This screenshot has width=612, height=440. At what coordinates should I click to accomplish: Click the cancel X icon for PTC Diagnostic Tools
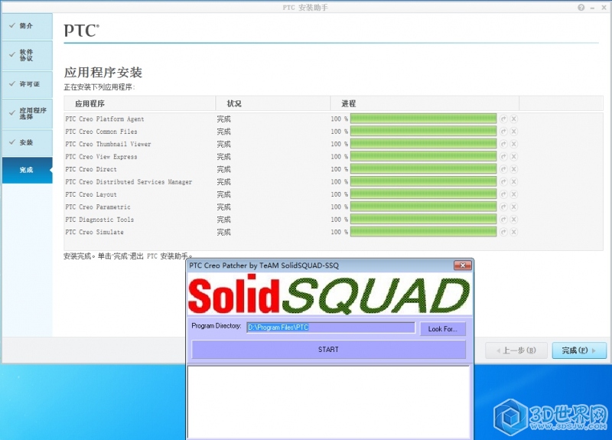click(513, 220)
